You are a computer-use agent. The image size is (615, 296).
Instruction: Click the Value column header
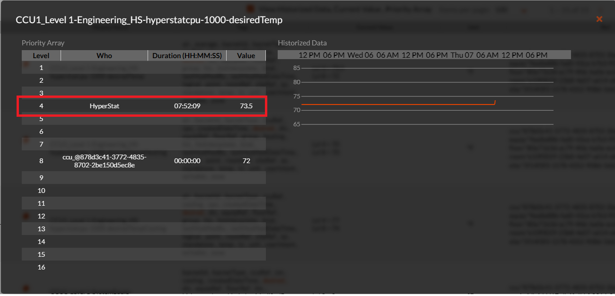[246, 55]
